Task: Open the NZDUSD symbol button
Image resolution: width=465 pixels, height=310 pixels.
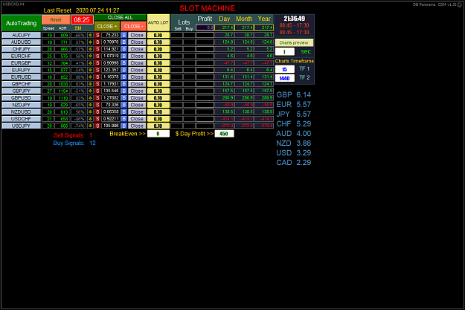Action: (x=21, y=112)
